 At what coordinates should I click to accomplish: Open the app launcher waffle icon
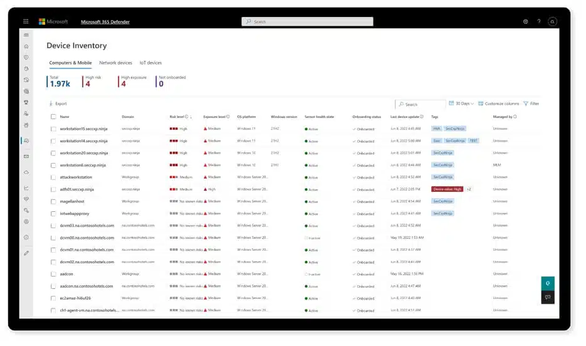click(x=26, y=21)
